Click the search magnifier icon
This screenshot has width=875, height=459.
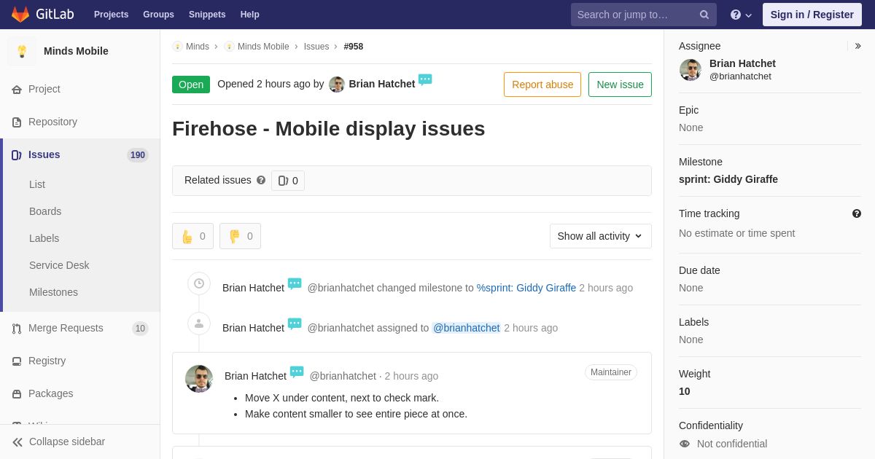pos(704,15)
